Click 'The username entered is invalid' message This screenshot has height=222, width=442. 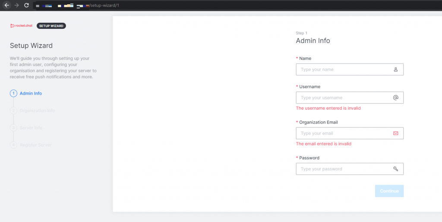328,108
